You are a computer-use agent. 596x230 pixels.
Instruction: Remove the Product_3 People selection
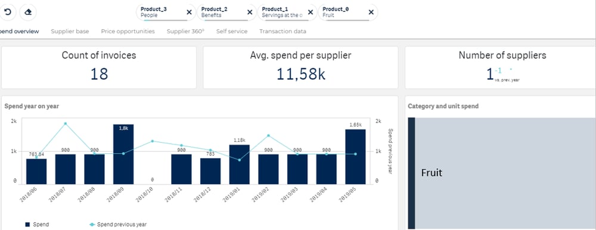[x=189, y=12]
